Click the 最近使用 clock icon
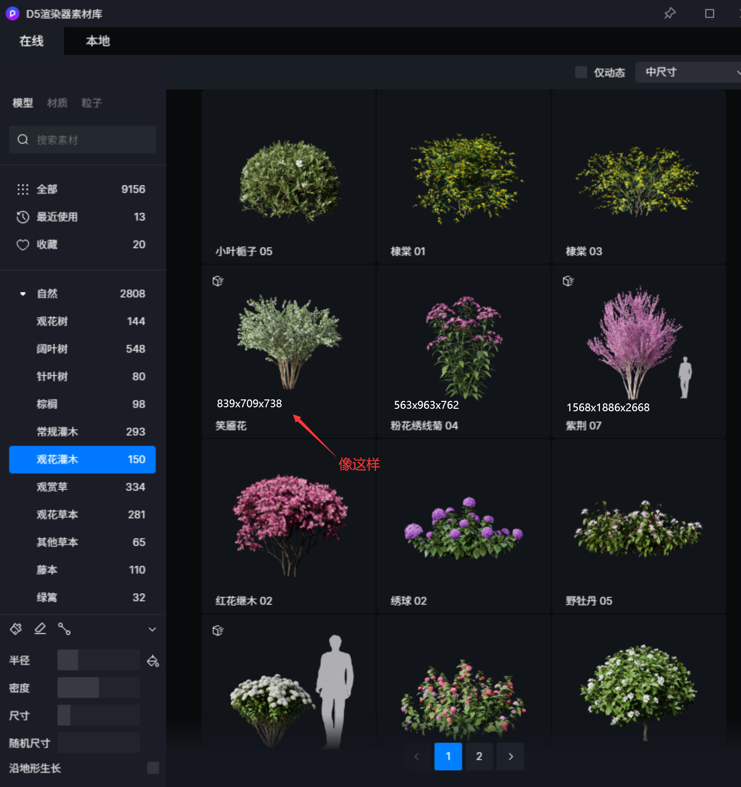 pyautogui.click(x=23, y=217)
